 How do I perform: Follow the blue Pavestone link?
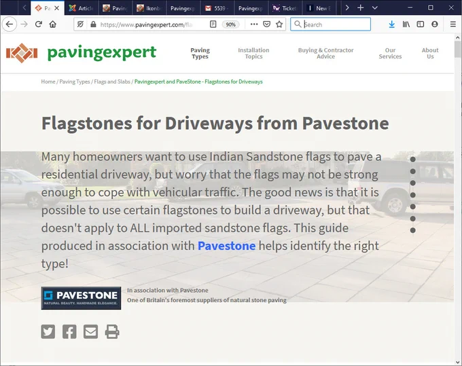(x=226, y=246)
